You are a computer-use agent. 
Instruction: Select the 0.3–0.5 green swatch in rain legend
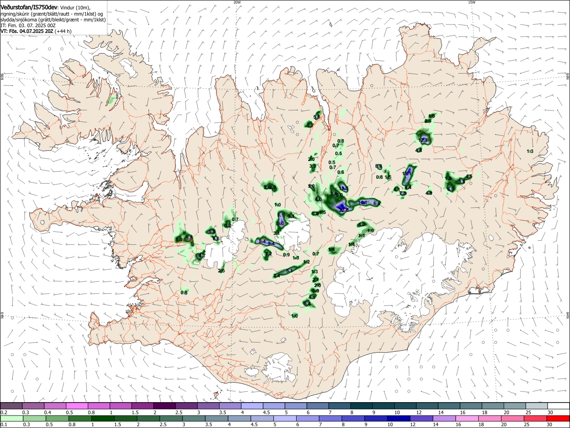pos(35,418)
